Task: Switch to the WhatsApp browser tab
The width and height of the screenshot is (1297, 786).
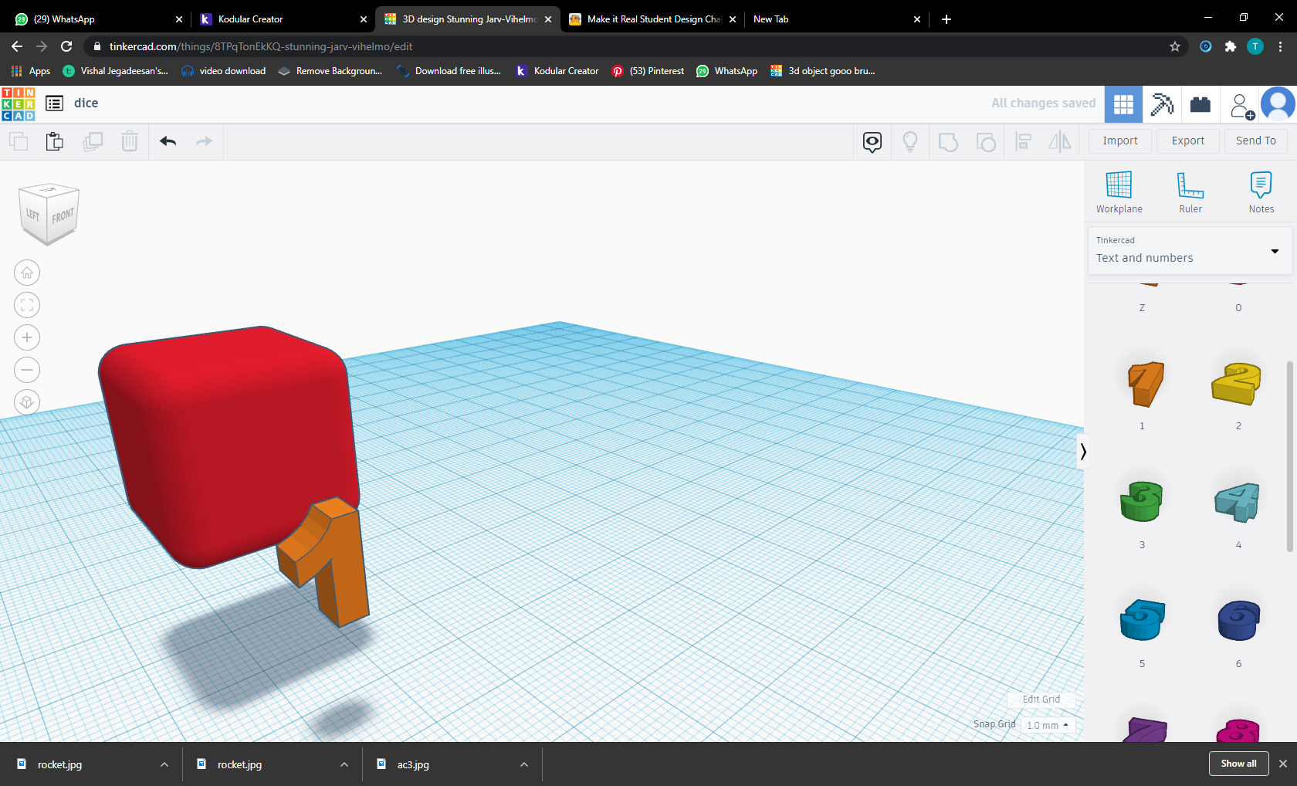Action: (97, 19)
